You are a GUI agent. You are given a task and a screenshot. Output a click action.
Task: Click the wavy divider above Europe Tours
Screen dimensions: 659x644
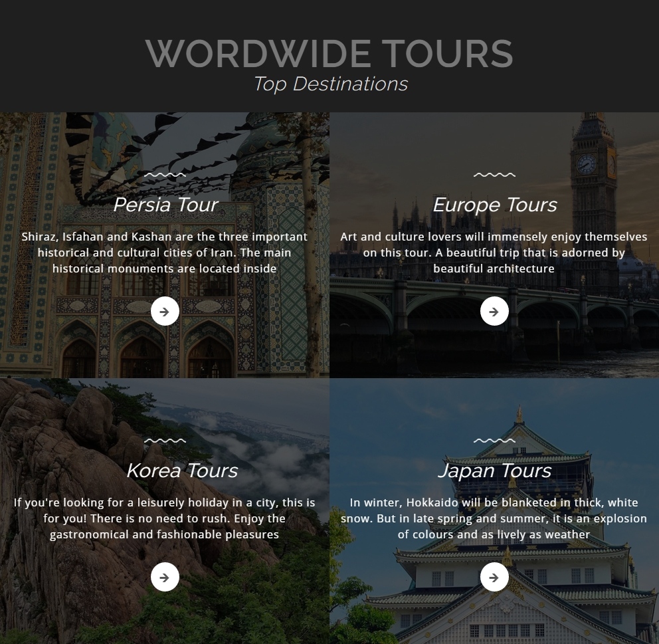pos(494,174)
